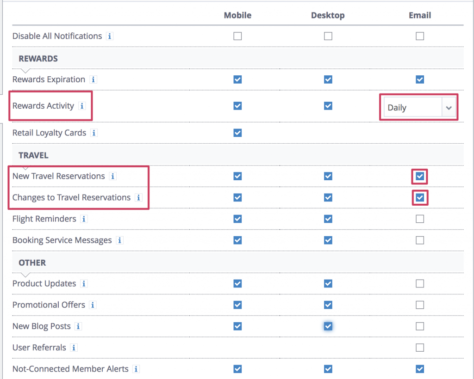Click info icon beside Not-Connected Member Alerts
Screen dimensions: 474x379
tap(136, 369)
